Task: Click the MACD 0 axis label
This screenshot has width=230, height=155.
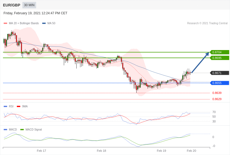Action: 213,137
